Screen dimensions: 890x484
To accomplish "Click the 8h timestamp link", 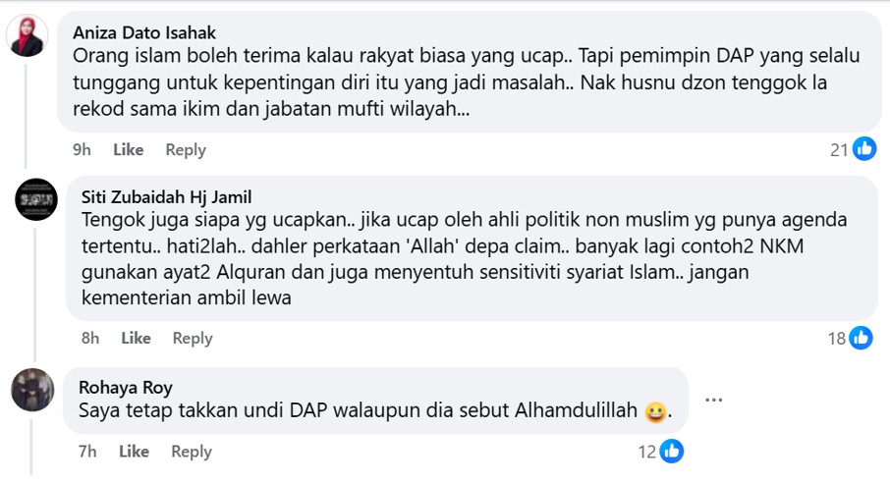I will 90,338.
